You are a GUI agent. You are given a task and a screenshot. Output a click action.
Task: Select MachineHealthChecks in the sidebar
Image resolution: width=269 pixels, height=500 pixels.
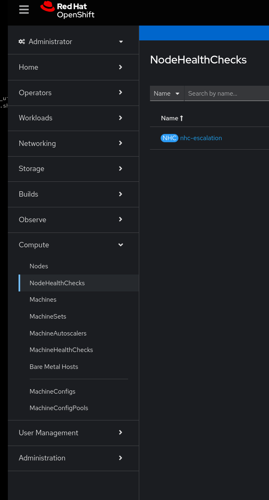point(61,350)
